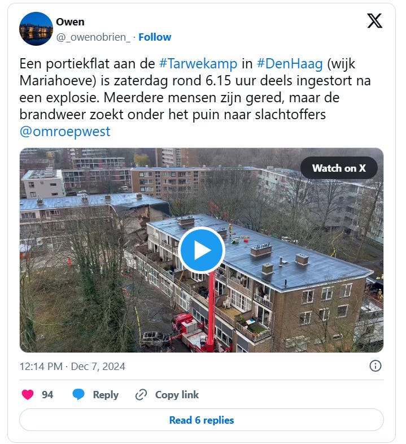Click the @_owenobrien_ handle
The height and width of the screenshot is (444, 406).
(x=93, y=37)
